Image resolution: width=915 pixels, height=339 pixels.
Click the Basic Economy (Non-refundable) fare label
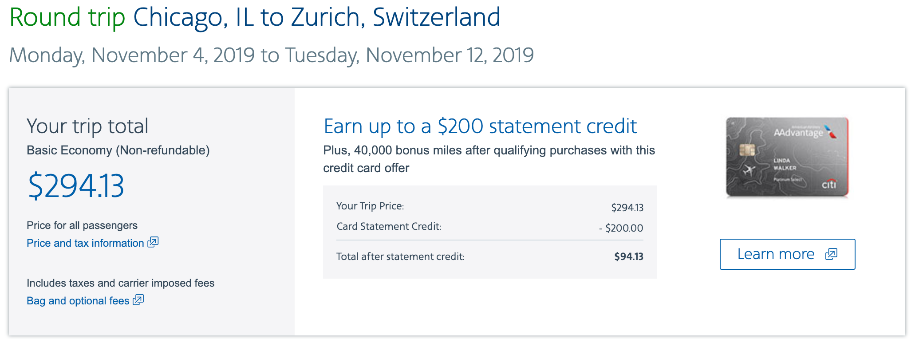point(118,150)
